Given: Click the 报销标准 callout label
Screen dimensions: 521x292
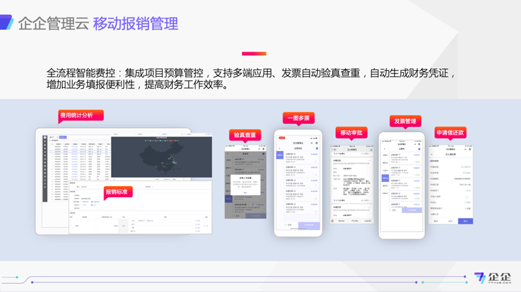Looking at the screenshot, I should click(119, 192).
